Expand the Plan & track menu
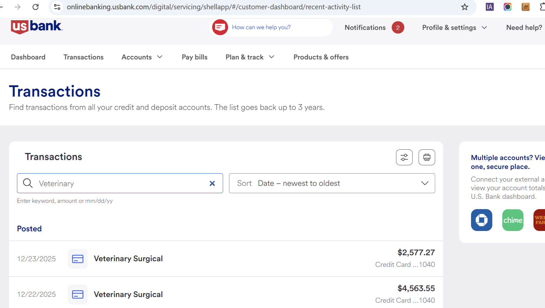This screenshot has height=308, width=545. (x=250, y=57)
